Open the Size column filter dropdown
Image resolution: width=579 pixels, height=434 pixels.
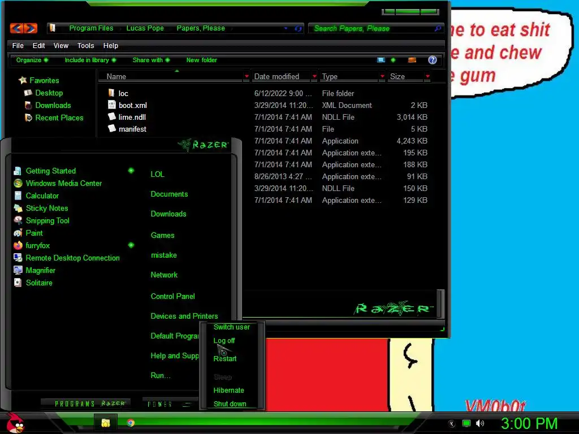click(427, 76)
